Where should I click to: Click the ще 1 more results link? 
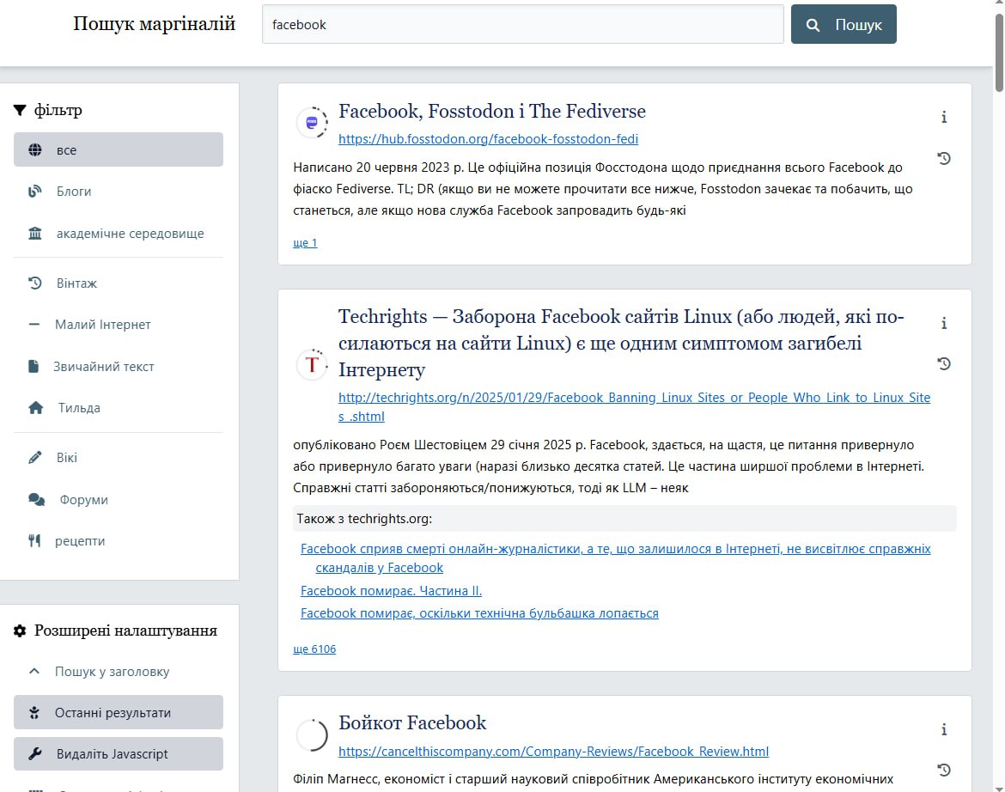coord(305,243)
